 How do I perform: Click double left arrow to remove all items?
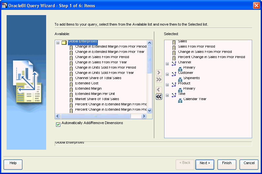159,97
